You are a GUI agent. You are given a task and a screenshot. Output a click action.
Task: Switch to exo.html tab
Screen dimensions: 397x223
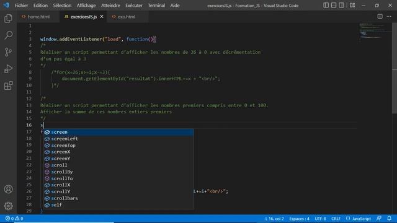pos(127,17)
